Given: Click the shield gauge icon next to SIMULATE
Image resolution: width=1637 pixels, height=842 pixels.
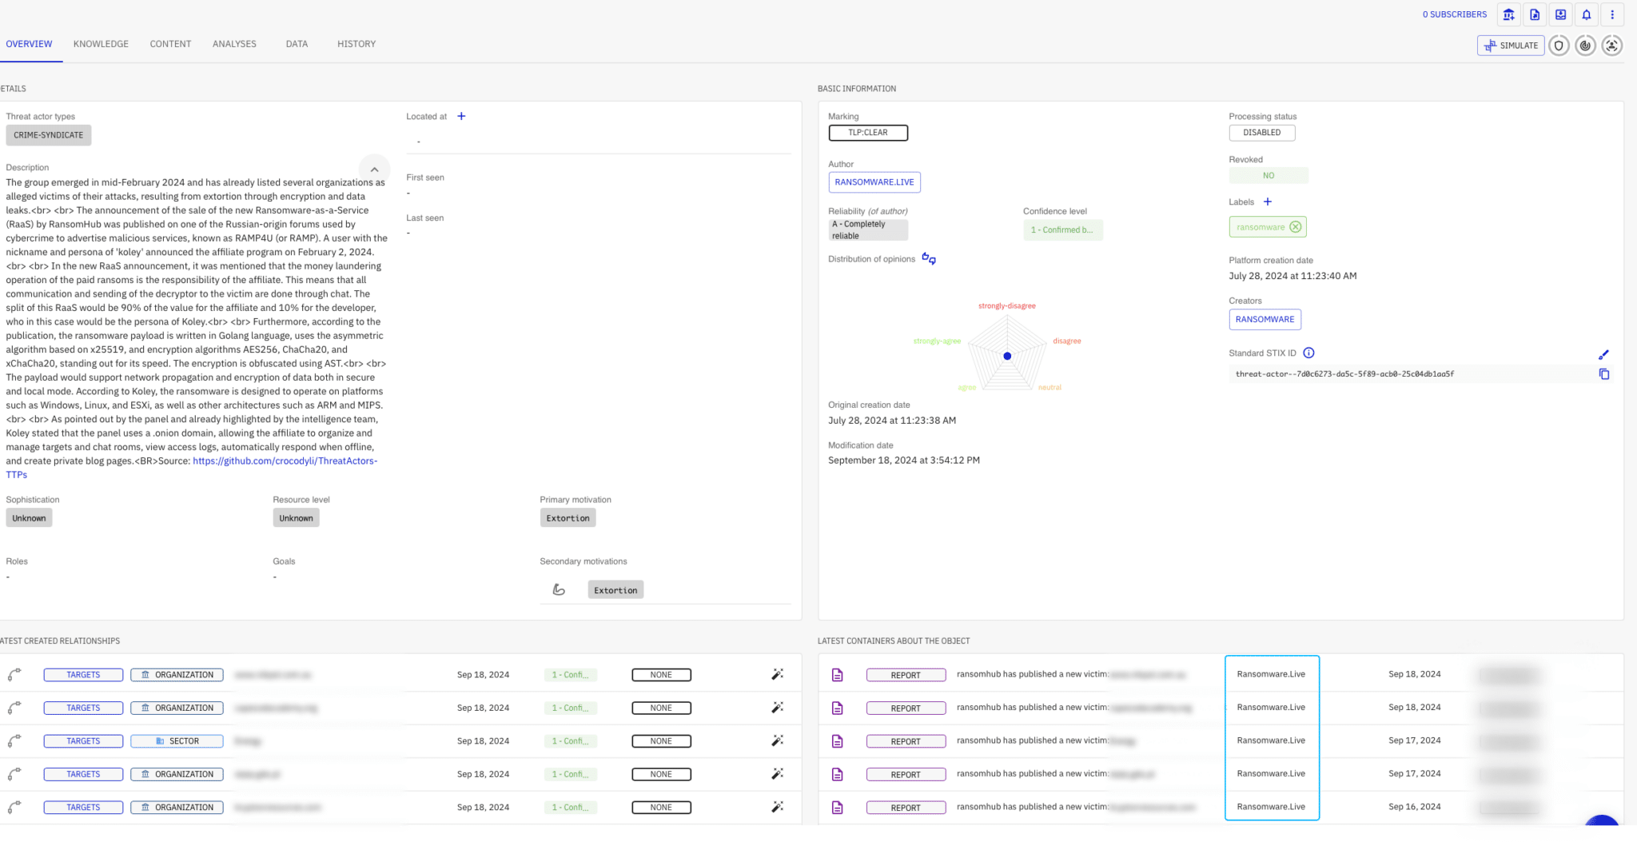Looking at the screenshot, I should (x=1559, y=46).
